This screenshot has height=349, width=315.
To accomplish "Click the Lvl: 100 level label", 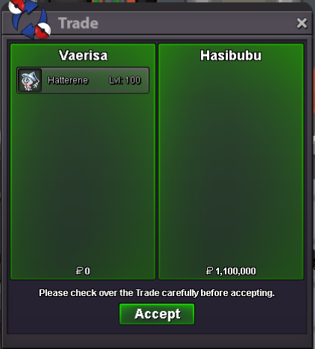I will coord(125,81).
